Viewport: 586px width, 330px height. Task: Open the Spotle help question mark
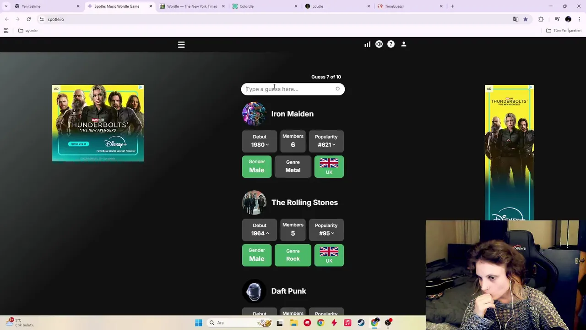pos(391,44)
